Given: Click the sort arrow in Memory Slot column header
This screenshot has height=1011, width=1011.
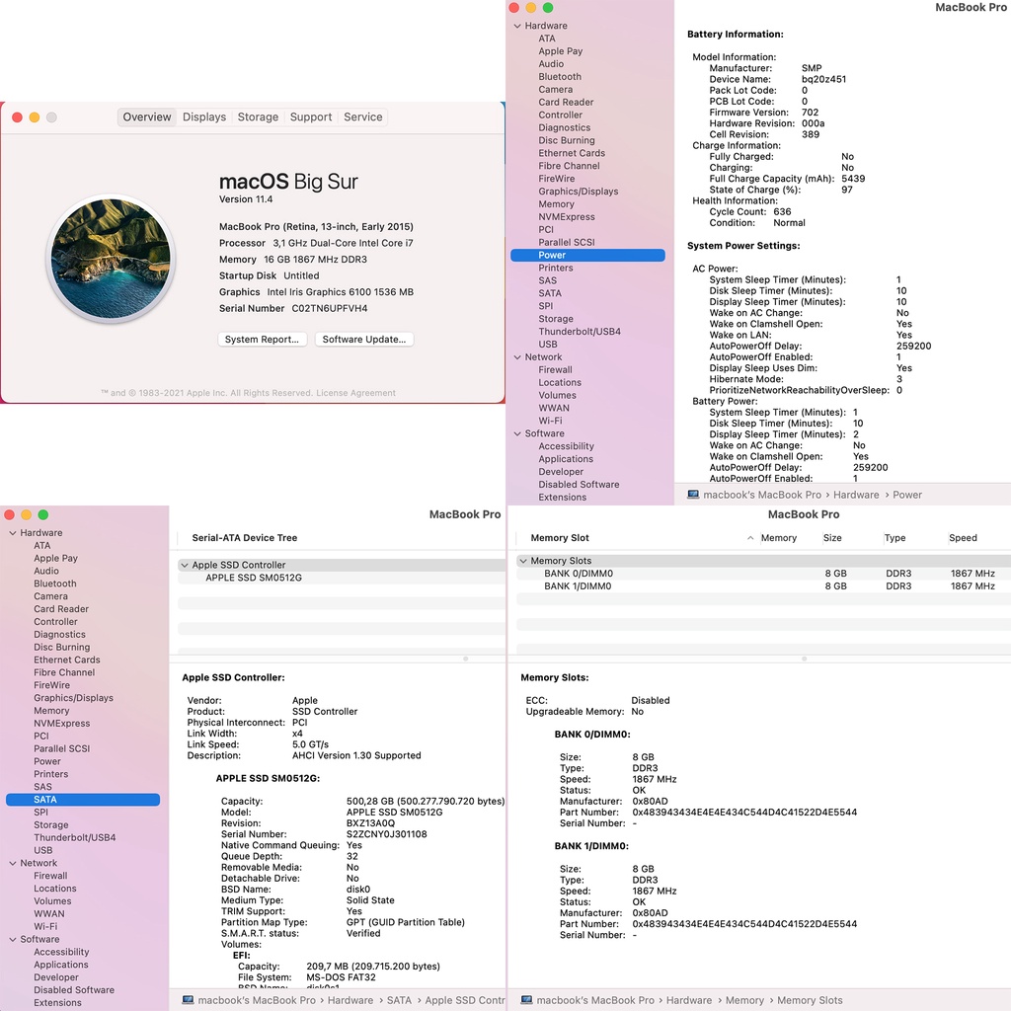Looking at the screenshot, I should (750, 538).
